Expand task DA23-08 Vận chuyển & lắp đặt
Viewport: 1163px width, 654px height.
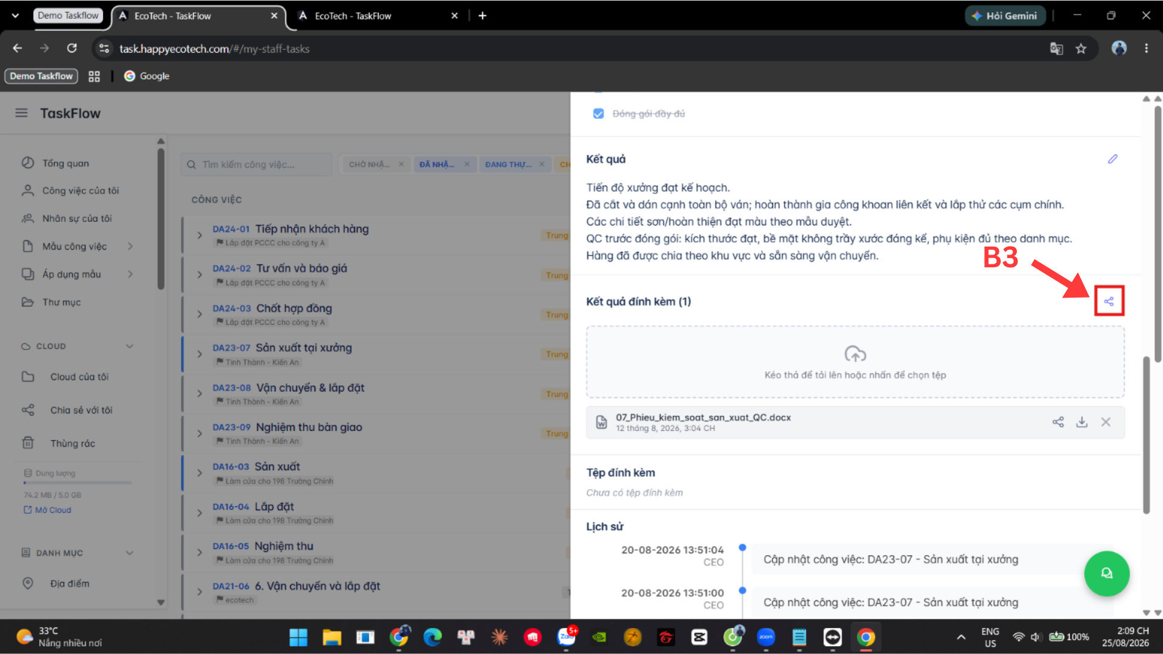[x=199, y=393]
